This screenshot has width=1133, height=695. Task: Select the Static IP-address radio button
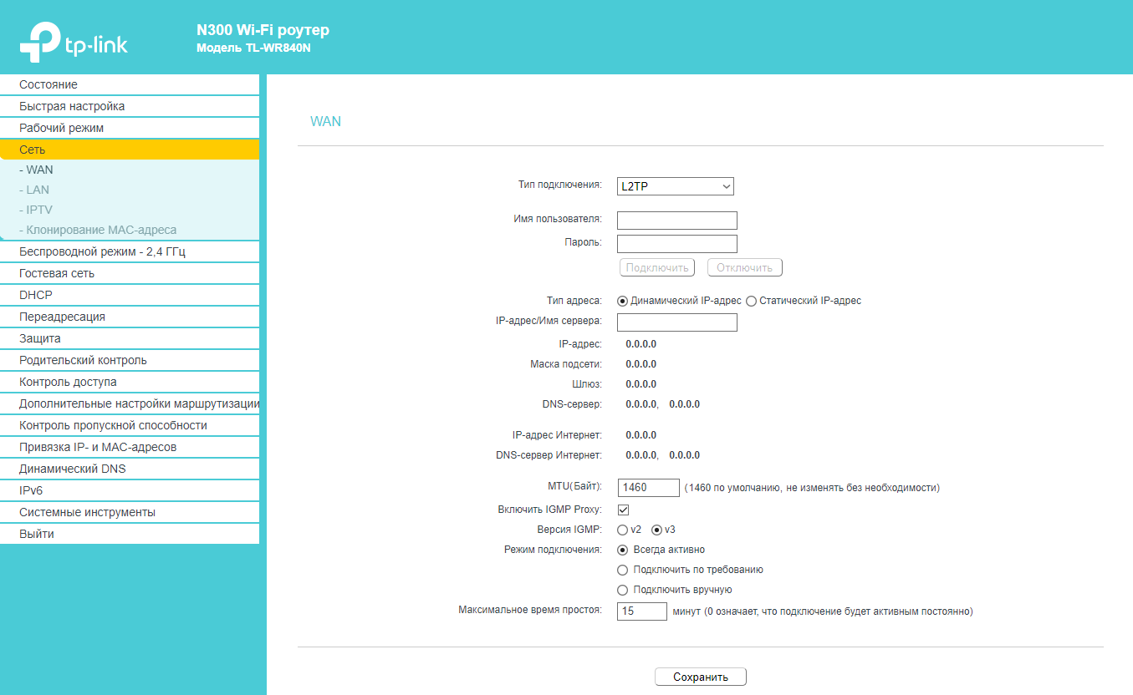tap(751, 301)
